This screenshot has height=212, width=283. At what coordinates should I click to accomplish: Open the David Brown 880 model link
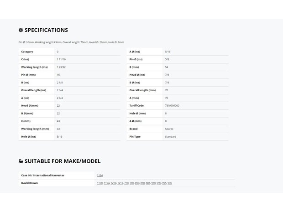[142, 183]
